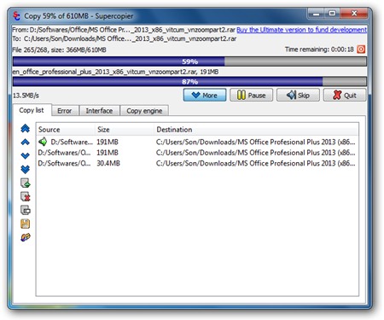Move selected item to top of list
The image size is (384, 320).
[x=26, y=129]
